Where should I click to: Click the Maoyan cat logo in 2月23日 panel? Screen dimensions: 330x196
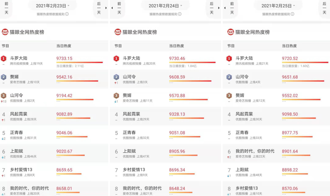pyautogui.click(x=5, y=32)
